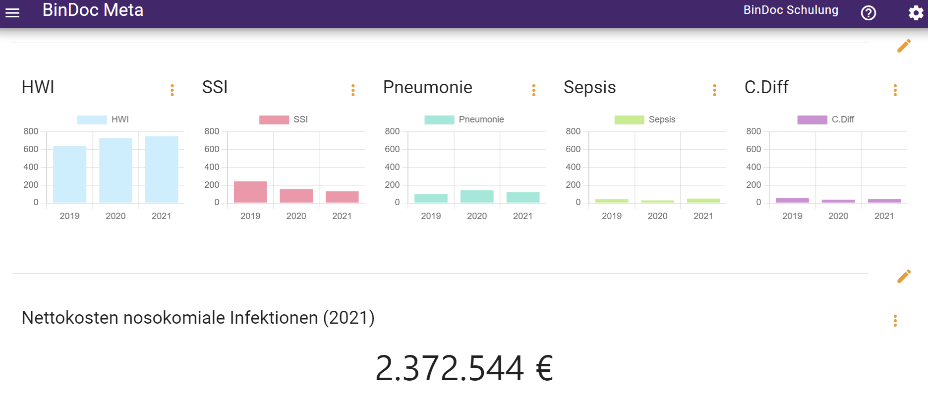Click the 2019 SSI bar
Screen dimensions: 928x404
[x=250, y=192]
